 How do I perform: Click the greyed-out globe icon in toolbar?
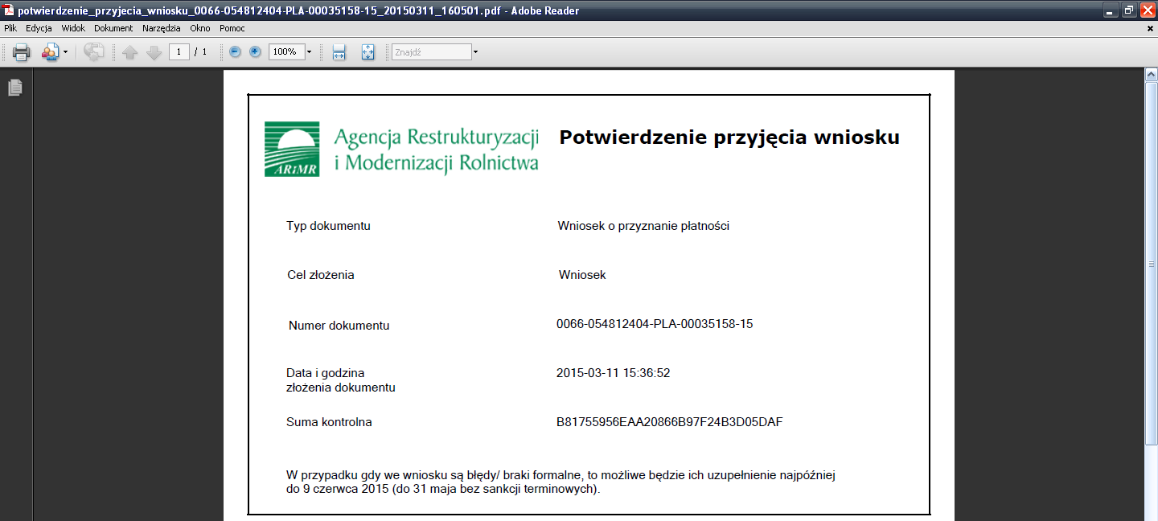[x=94, y=52]
